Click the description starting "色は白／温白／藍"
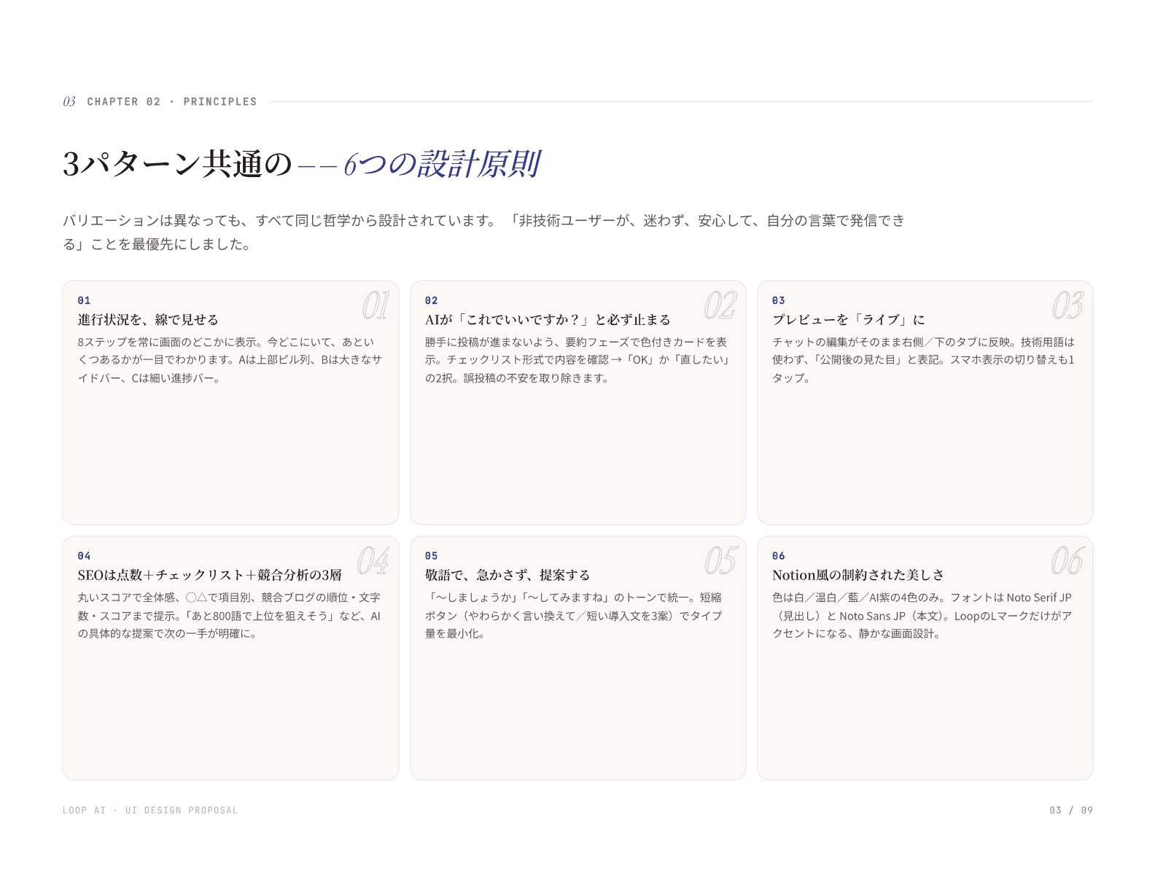1155x892 pixels. click(922, 616)
